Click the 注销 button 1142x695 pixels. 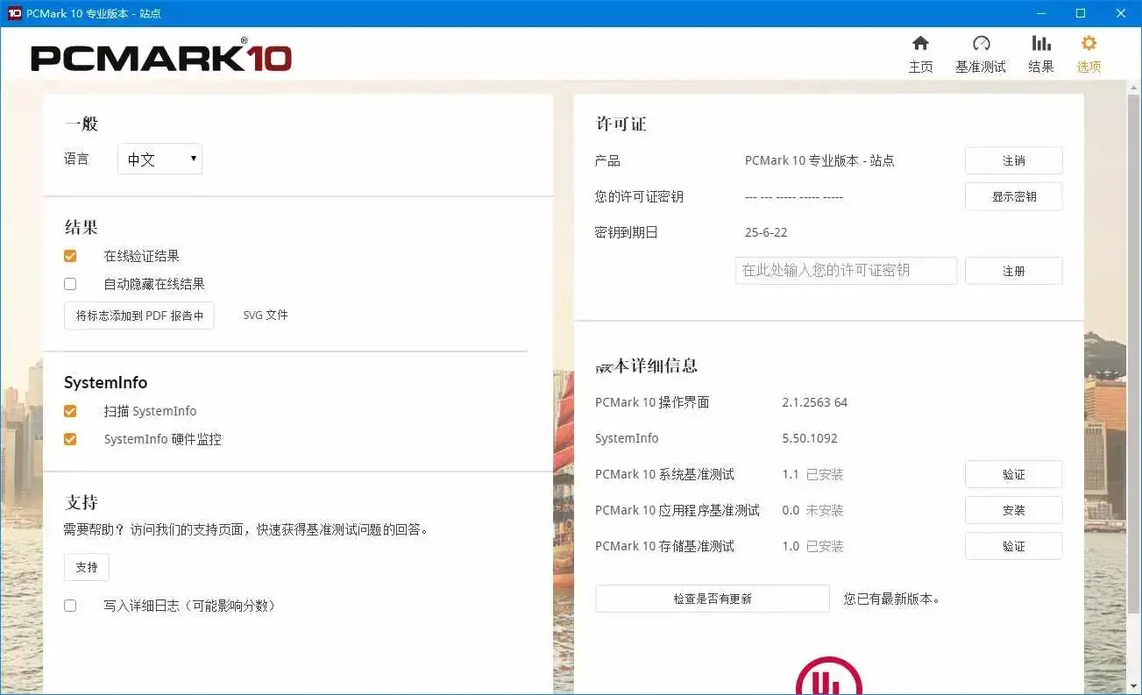tap(1013, 160)
